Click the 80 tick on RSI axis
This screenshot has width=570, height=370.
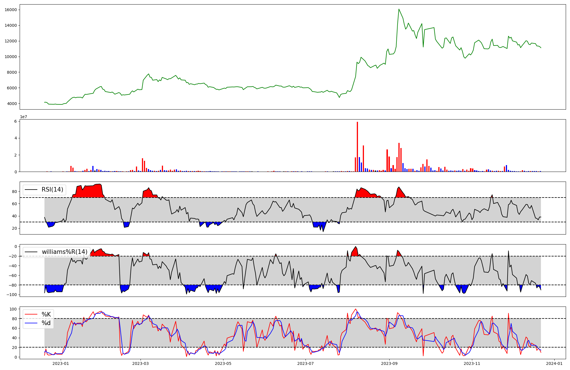[14, 192]
